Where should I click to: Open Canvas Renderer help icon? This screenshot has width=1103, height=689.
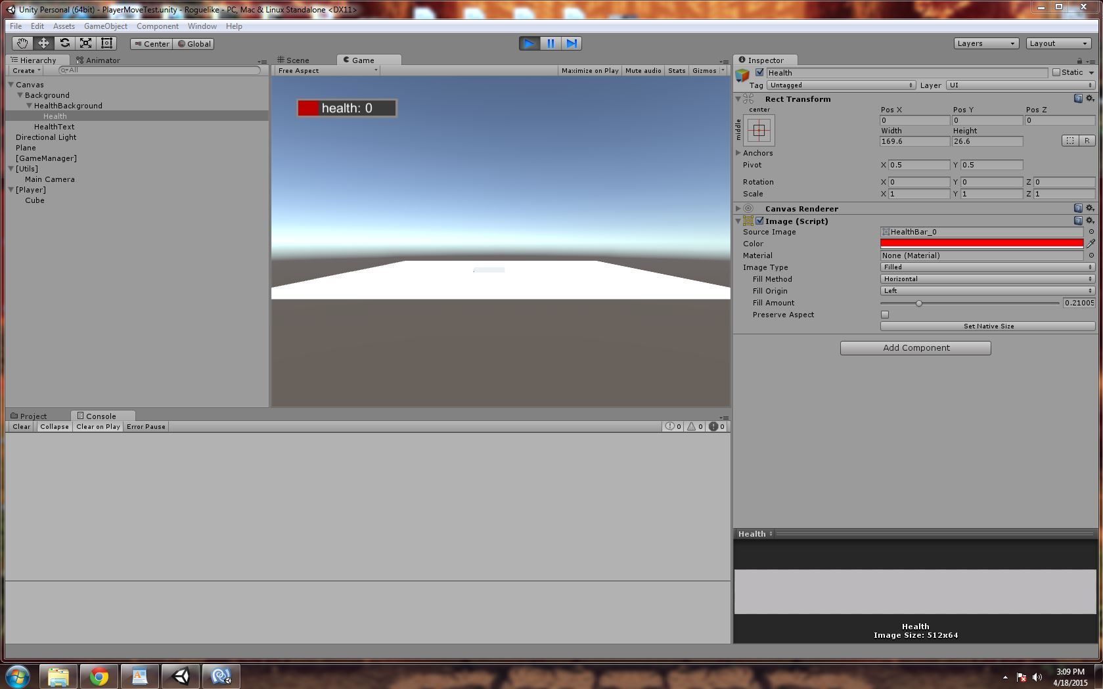pos(1078,208)
